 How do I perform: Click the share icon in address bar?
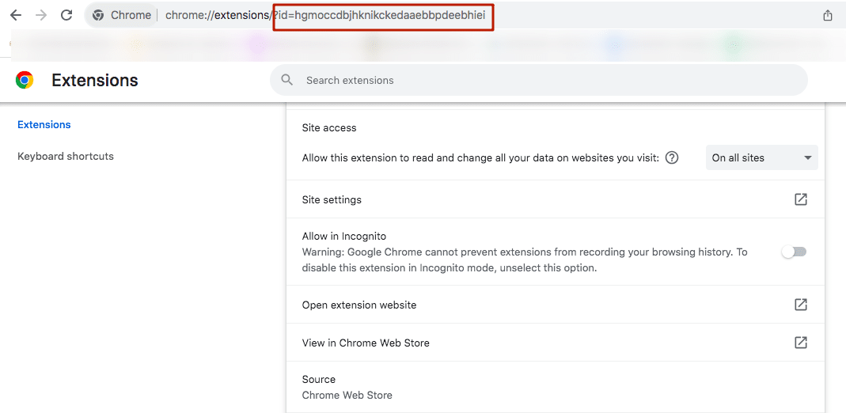click(828, 15)
